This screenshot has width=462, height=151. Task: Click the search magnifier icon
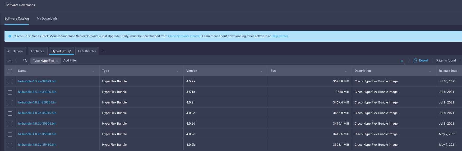(x=25, y=60)
